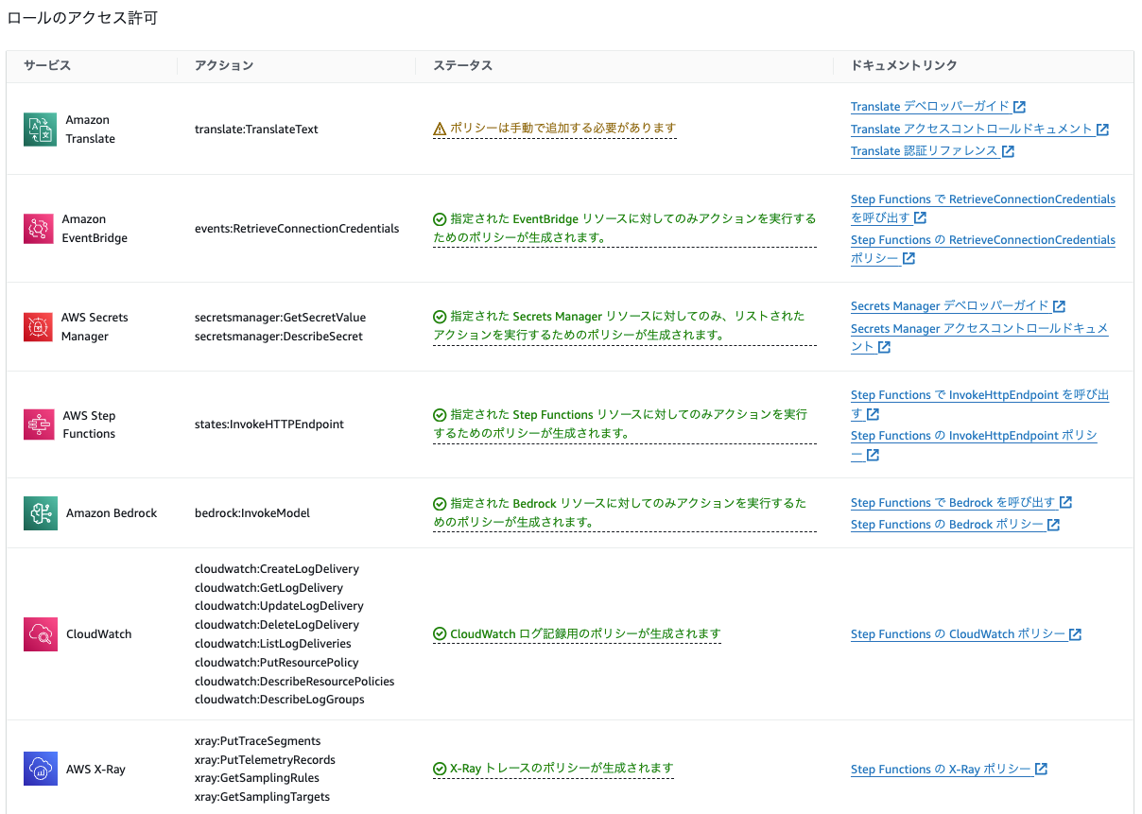Click the アクション column header
Image resolution: width=1142 pixels, height=814 pixels.
coord(224,65)
